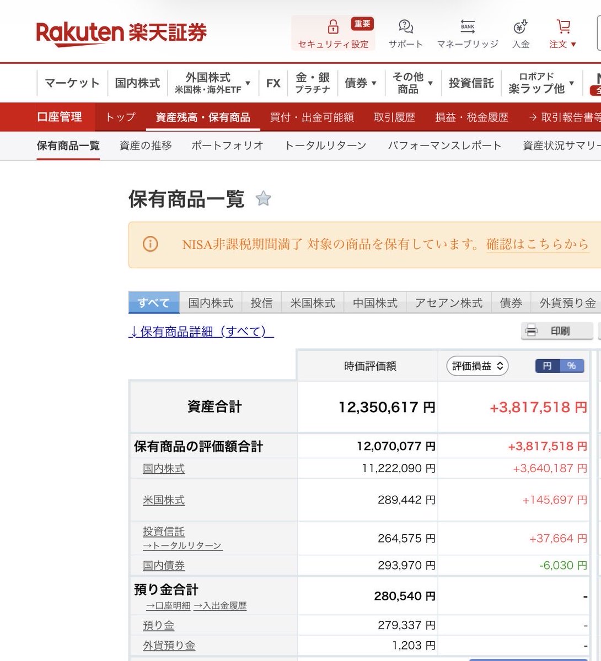This screenshot has height=661, width=601.
Task: Select the 米国株式 filter tab
Action: [313, 303]
